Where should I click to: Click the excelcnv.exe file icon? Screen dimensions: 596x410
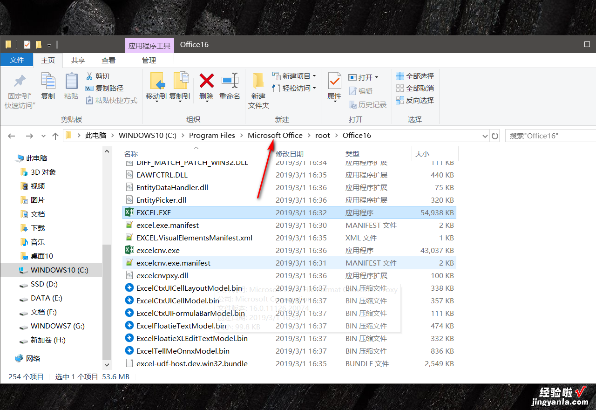click(129, 250)
